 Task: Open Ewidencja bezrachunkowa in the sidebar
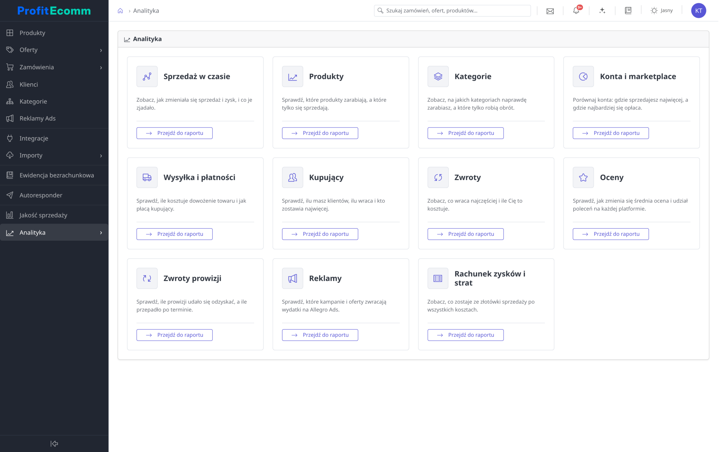tap(54, 175)
